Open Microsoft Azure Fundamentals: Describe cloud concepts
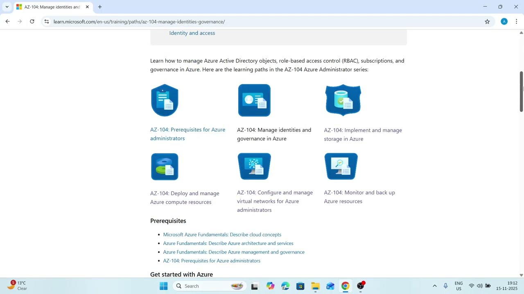The width and height of the screenshot is (524, 294). [x=222, y=234]
